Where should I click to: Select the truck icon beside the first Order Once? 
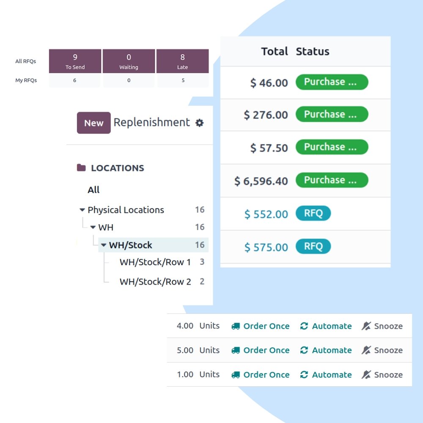click(x=235, y=326)
